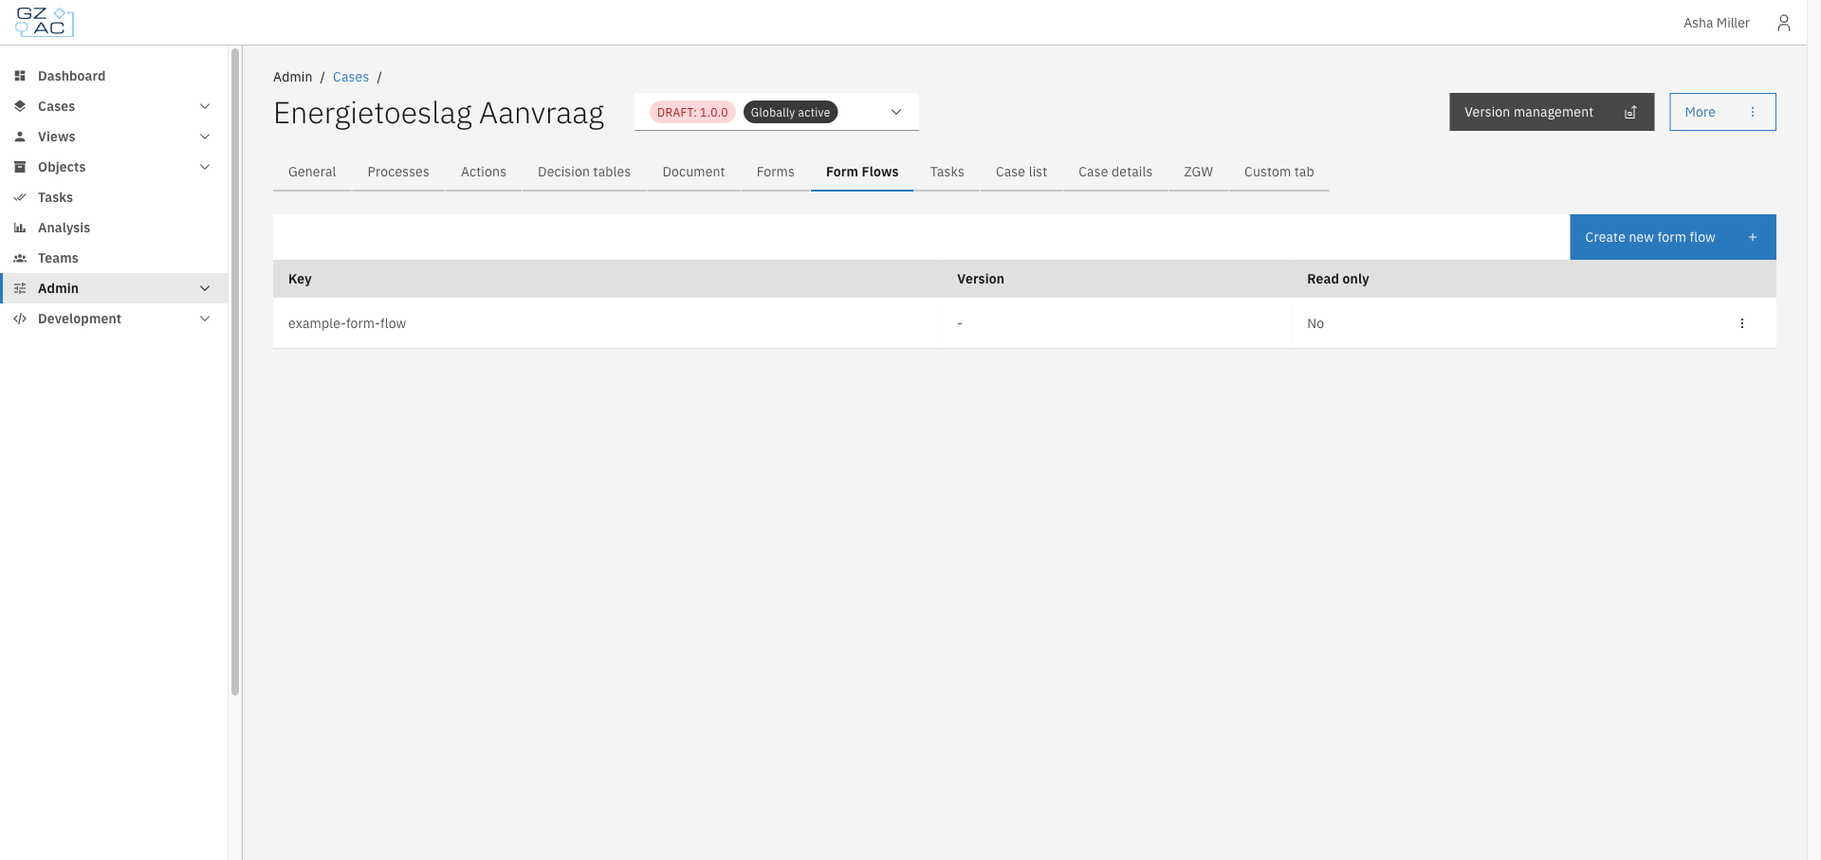This screenshot has width=1821, height=860.
Task: Click the plus icon on Create new form flow
Action: tap(1753, 237)
